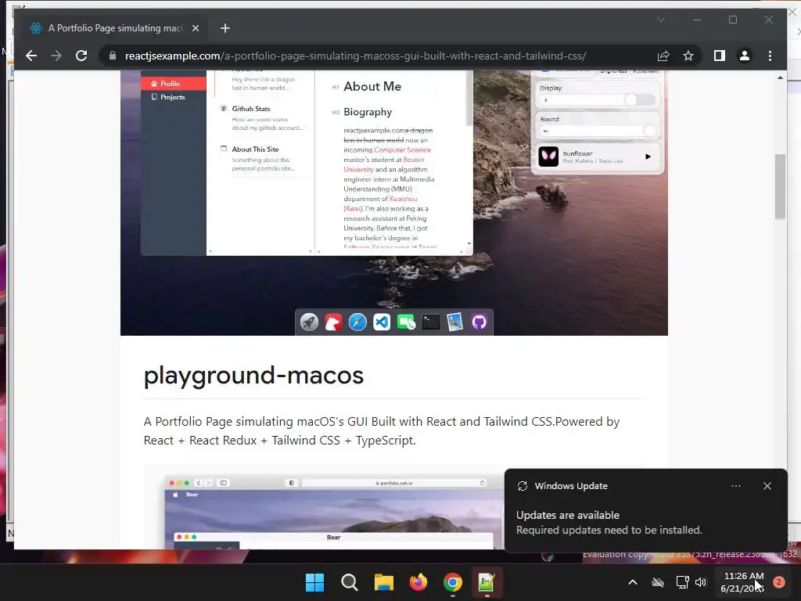Viewport: 801px width, 601px height.
Task: Switch to Chrome on the taskbar
Action: [x=453, y=582]
